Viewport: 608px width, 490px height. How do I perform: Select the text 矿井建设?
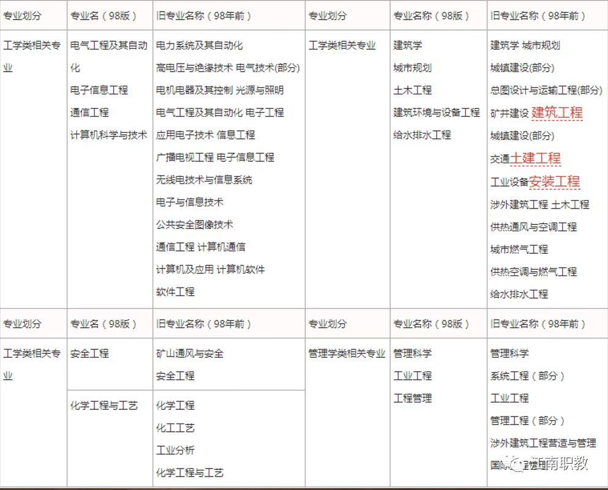pos(509,114)
